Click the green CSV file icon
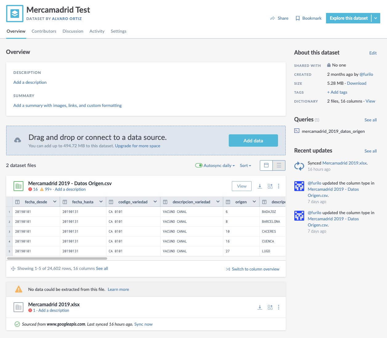Image resolution: width=387 pixels, height=338 pixels. pos(18,186)
